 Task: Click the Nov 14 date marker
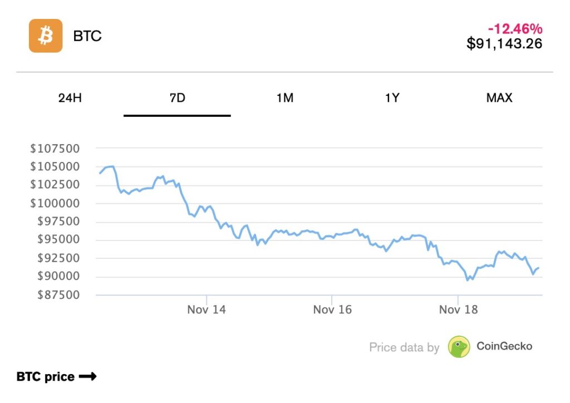click(x=207, y=309)
